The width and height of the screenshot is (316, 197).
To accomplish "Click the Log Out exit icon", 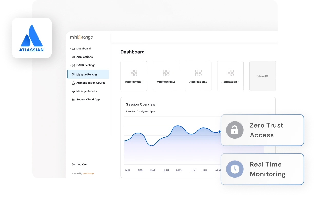I will (x=74, y=164).
